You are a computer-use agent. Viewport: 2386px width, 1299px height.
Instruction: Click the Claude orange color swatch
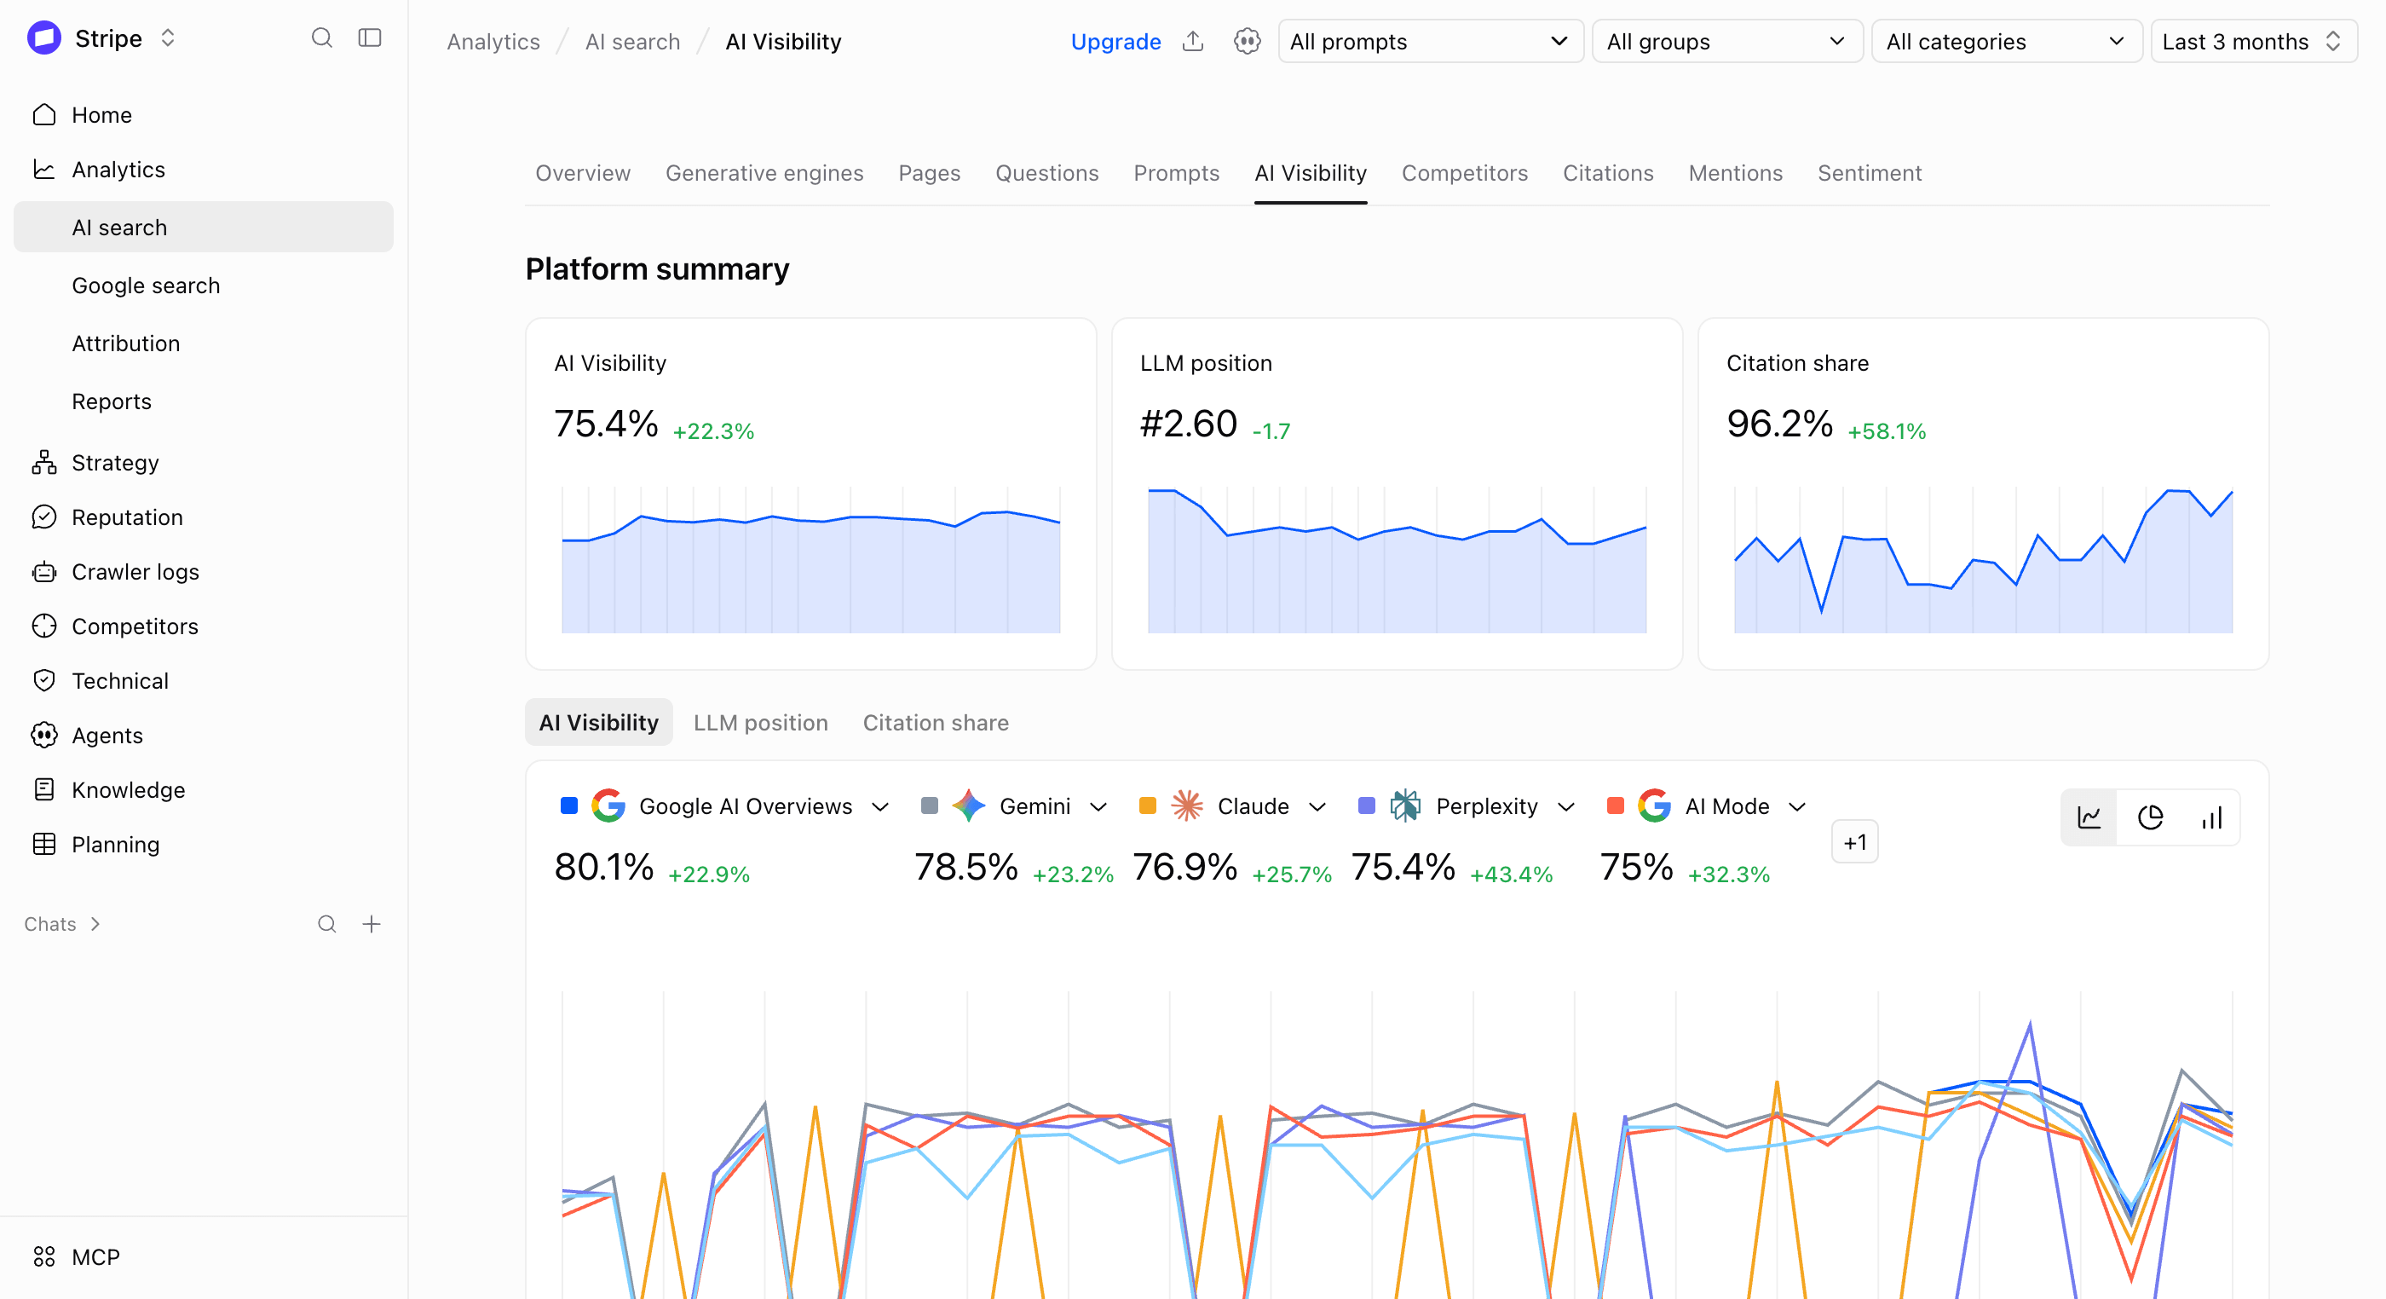[x=1147, y=806]
